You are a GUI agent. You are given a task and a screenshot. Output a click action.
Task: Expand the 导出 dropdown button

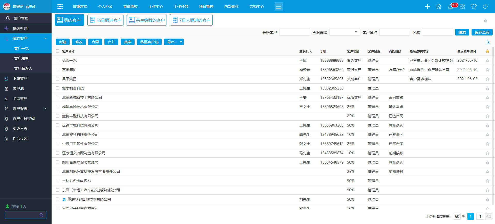click(x=174, y=42)
